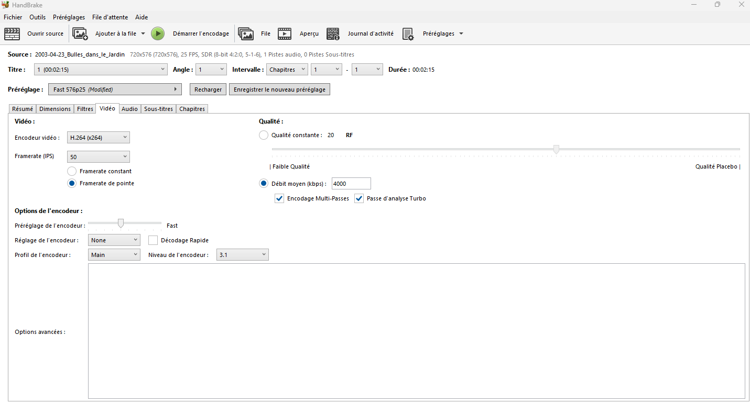
Task: Click the Journal d'activité label
Action: 371,33
